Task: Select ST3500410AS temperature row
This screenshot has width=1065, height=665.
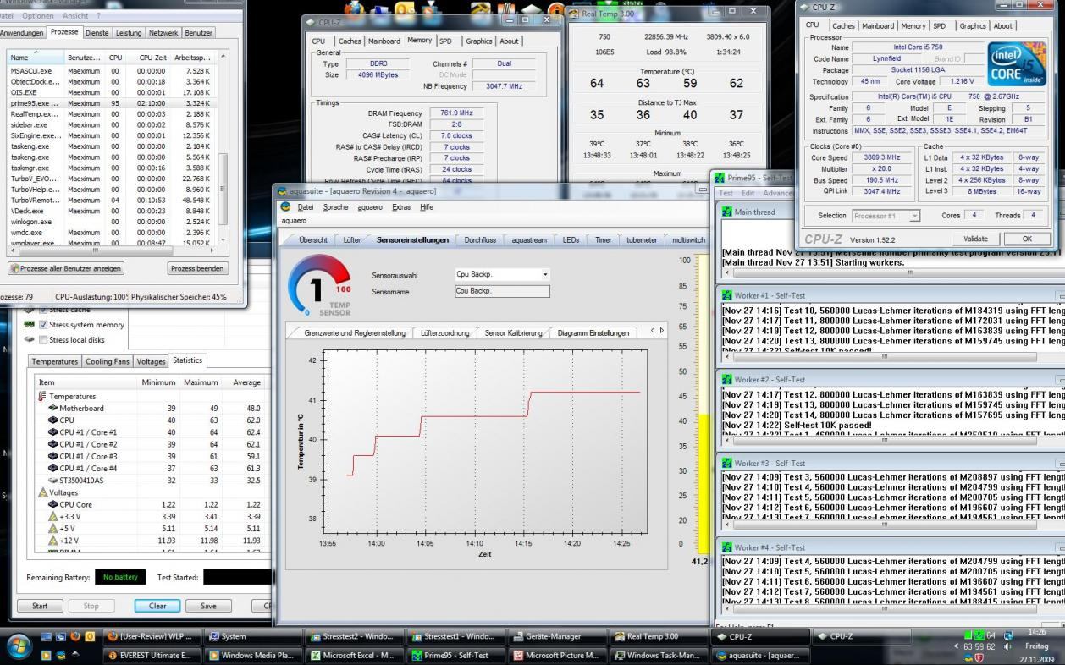Action: pos(151,481)
